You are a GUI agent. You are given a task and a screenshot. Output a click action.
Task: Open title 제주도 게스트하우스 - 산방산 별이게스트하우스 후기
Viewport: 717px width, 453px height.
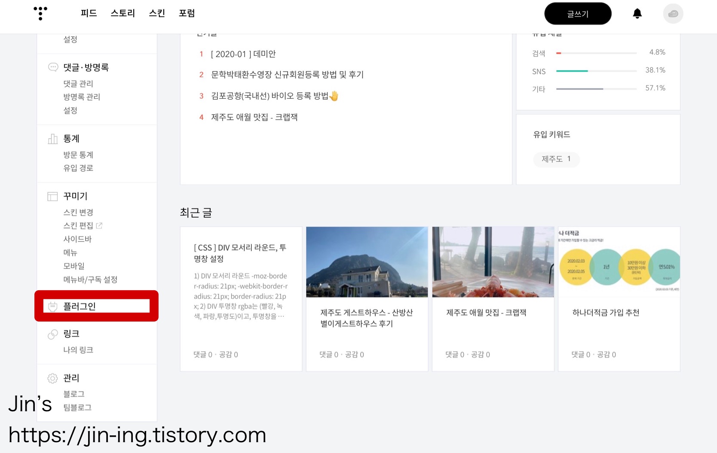point(367,318)
